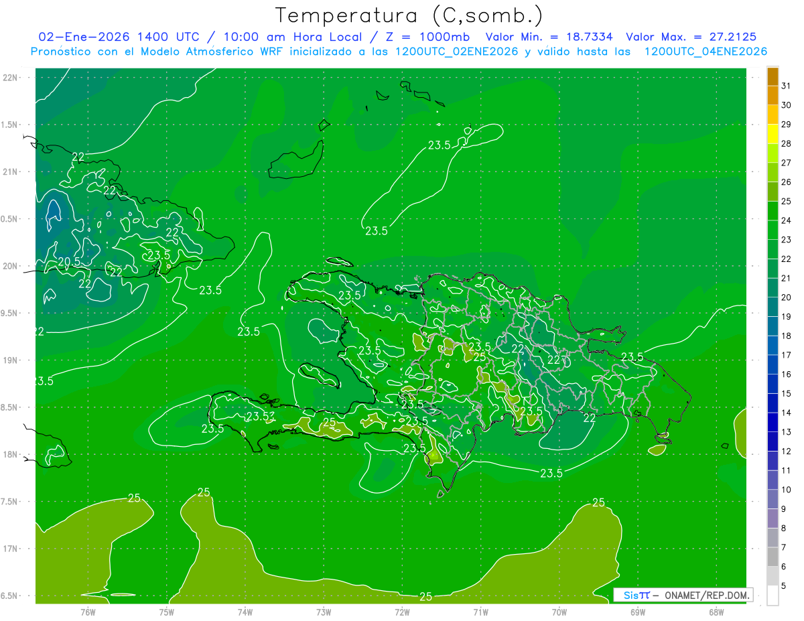Select the legend color band between 13 and 14
The width and height of the screenshot is (804, 621).
click(773, 422)
